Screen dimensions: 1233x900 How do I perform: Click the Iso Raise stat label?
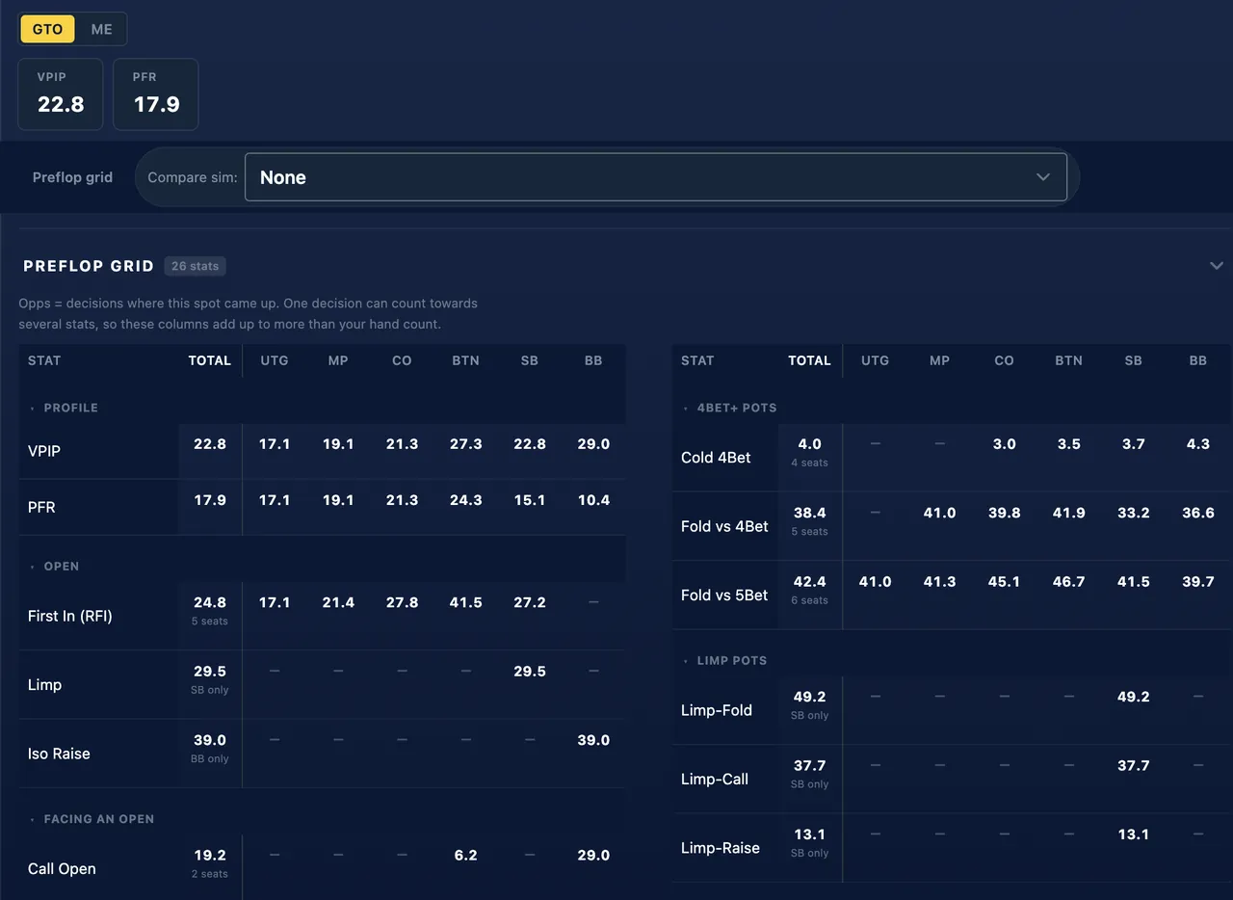coord(59,754)
